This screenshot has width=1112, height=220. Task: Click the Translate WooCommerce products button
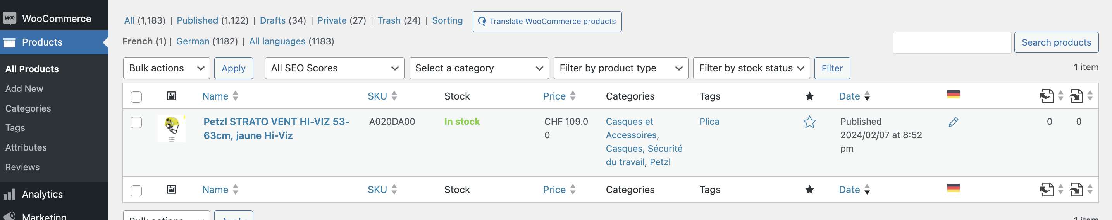547,22
